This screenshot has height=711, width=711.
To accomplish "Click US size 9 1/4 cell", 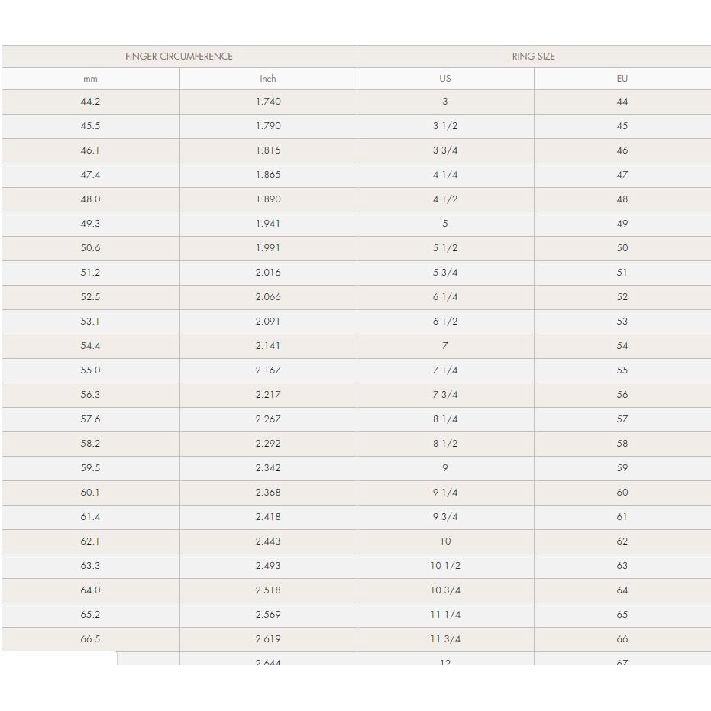I will 445,493.
